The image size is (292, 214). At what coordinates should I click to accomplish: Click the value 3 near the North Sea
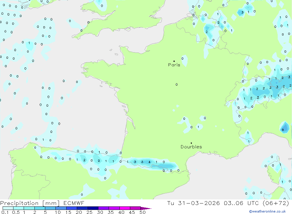click(242, 13)
